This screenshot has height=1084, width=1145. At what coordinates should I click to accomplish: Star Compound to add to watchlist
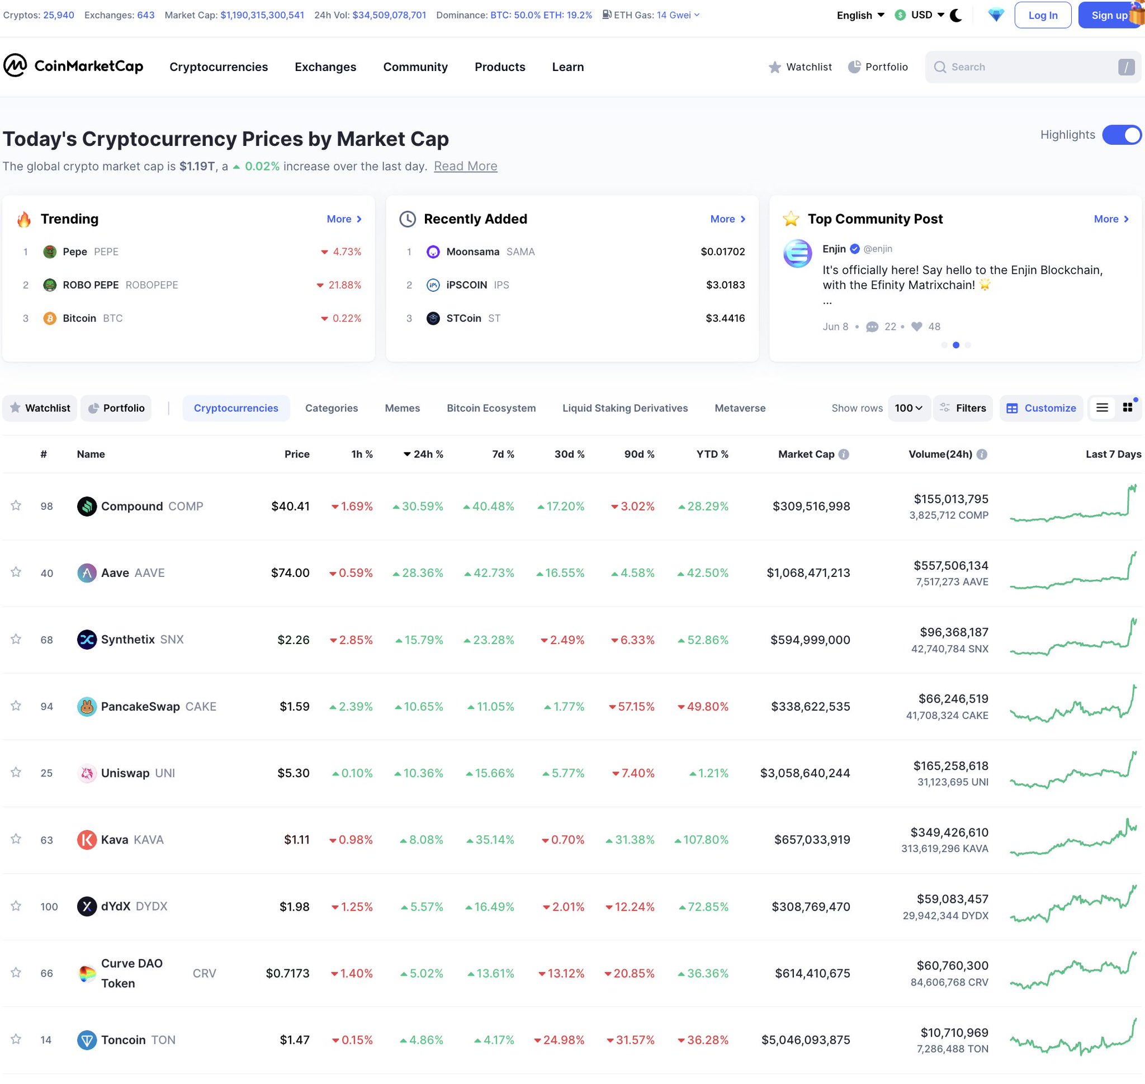pyautogui.click(x=16, y=505)
